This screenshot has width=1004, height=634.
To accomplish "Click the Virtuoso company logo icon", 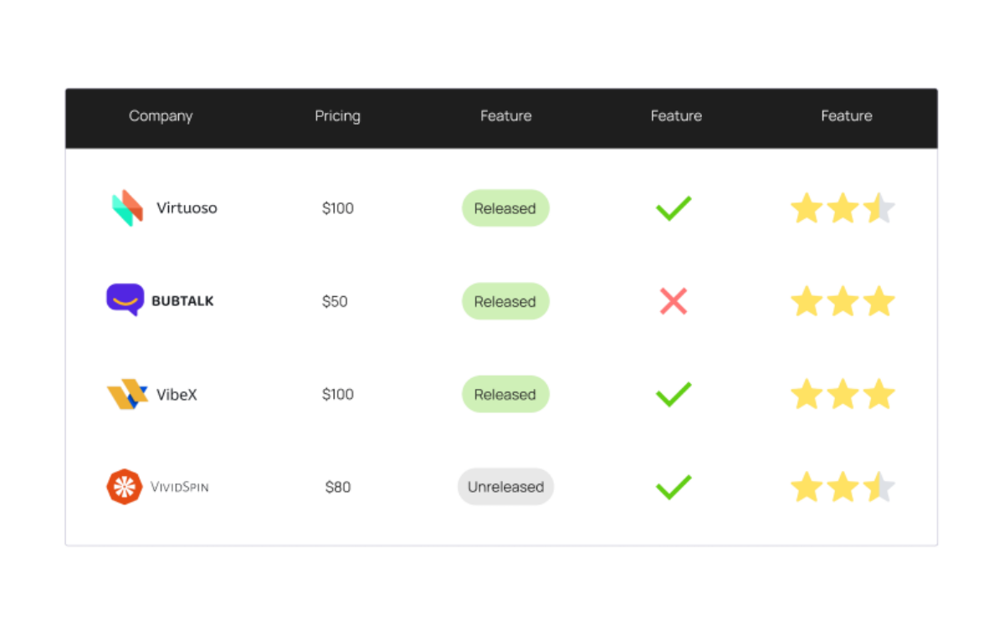I will pos(128,208).
